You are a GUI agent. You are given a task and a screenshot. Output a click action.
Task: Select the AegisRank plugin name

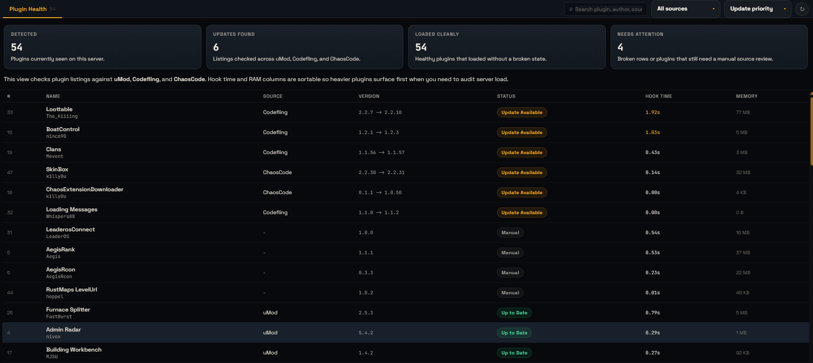click(x=60, y=249)
